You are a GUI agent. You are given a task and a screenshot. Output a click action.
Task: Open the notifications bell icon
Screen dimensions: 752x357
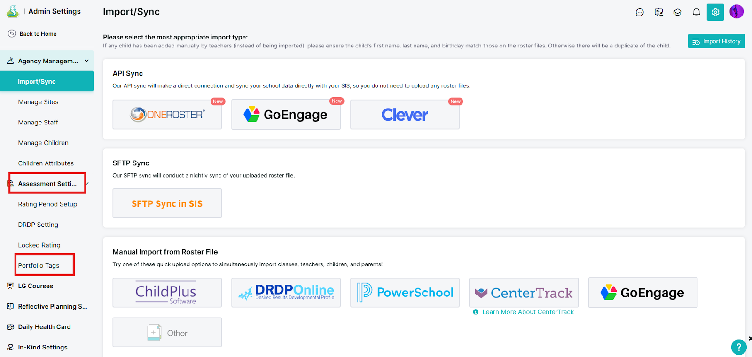click(696, 12)
